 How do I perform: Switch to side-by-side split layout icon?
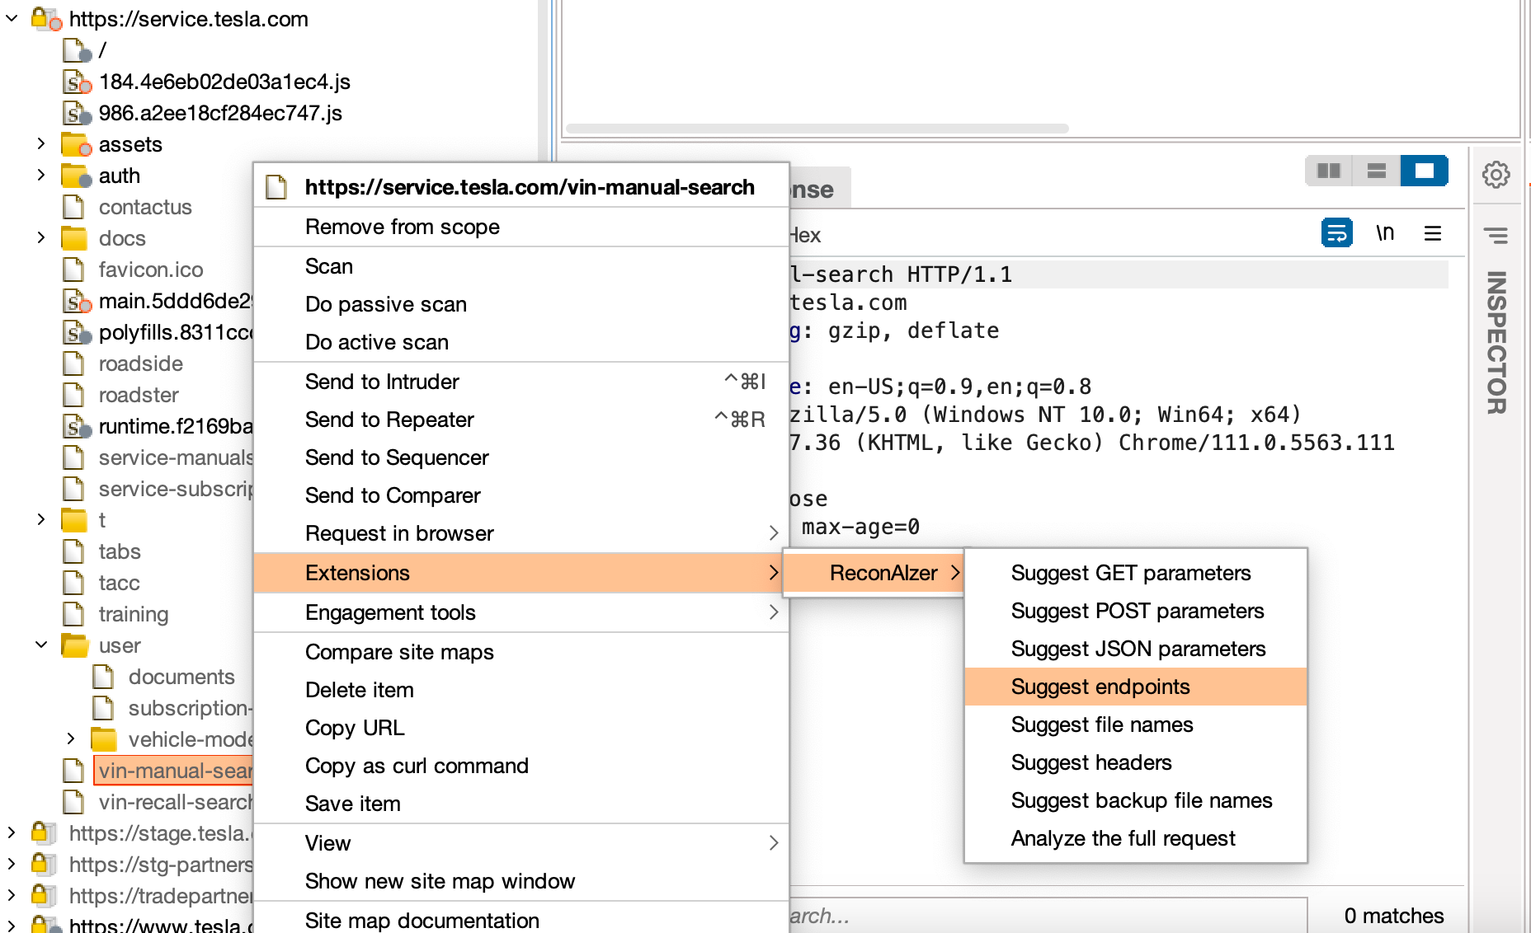1329,171
